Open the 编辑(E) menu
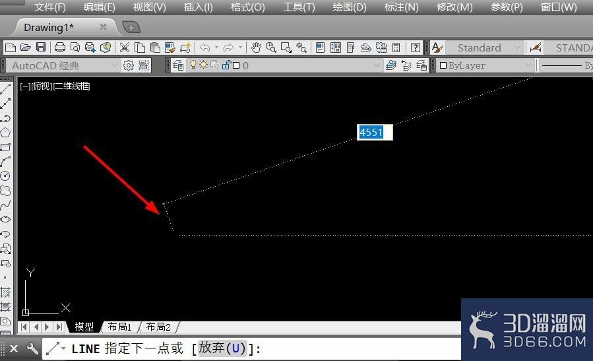The width and height of the screenshot is (593, 361). coord(100,7)
